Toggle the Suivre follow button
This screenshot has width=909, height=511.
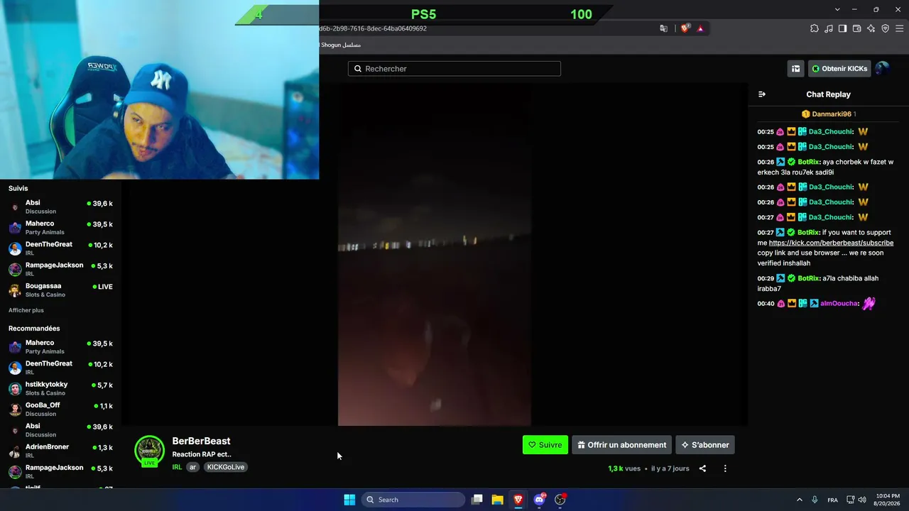545,445
